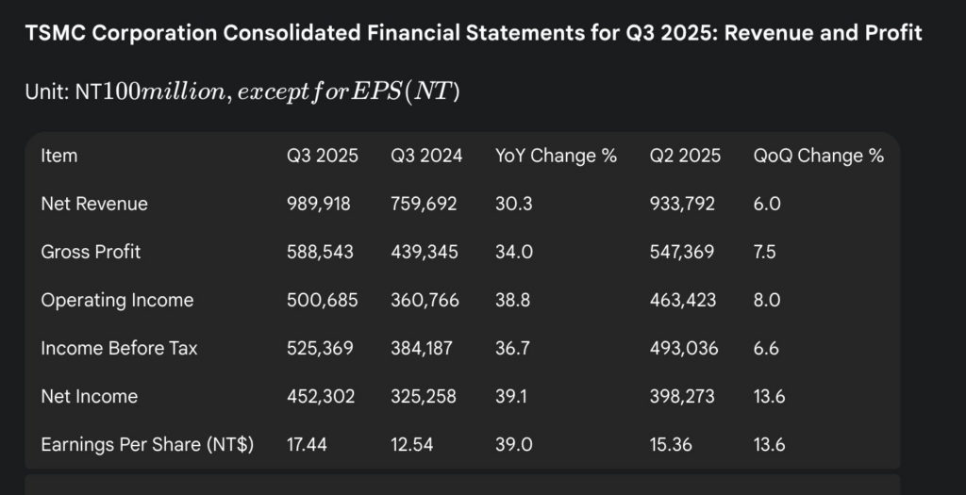Select the Net Income row label

(x=89, y=396)
